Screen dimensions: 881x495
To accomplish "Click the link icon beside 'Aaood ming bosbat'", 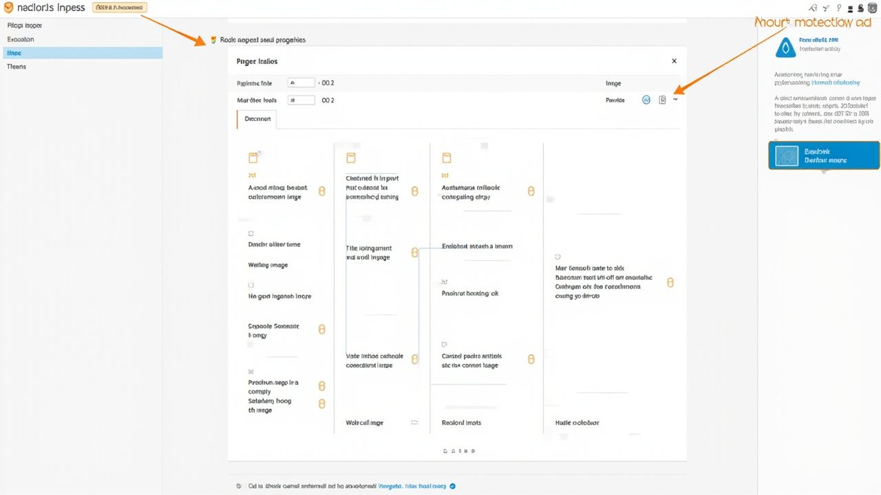I will click(321, 191).
